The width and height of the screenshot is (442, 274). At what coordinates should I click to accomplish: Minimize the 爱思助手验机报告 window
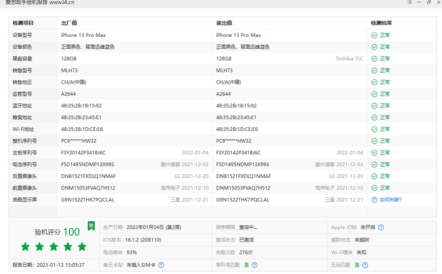(x=419, y=2)
